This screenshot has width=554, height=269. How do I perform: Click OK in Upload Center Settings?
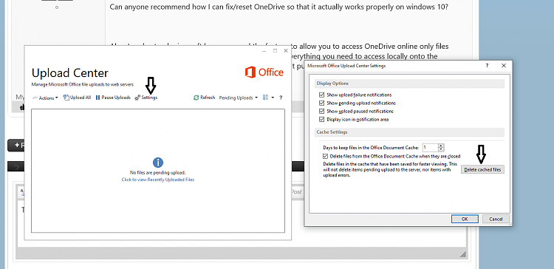coord(465,219)
